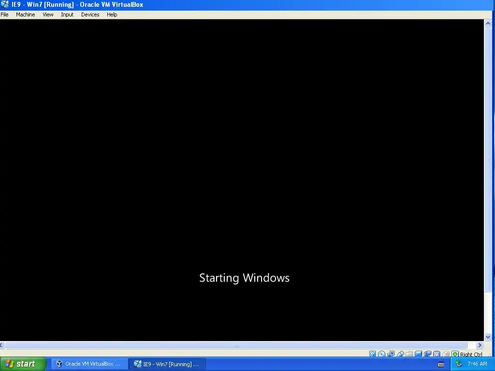495x371 pixels.
Task: Click the Starting Windows text in the VM
Action: pyautogui.click(x=244, y=278)
